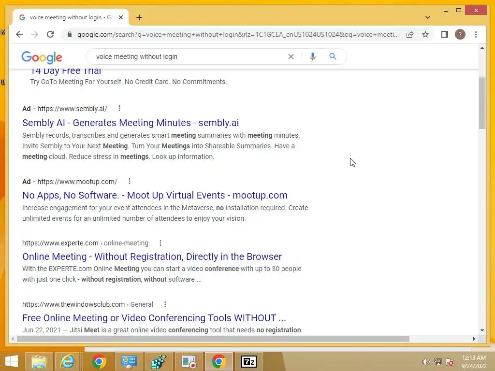
Task: Open Sembly AI Generates Meeting Minutes link
Action: [x=131, y=123]
